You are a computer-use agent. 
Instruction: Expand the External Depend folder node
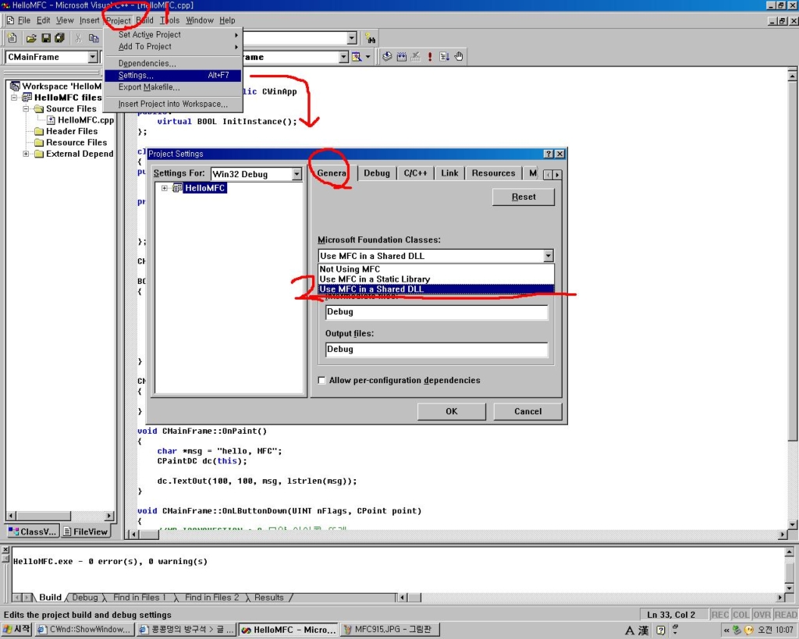[x=26, y=154]
